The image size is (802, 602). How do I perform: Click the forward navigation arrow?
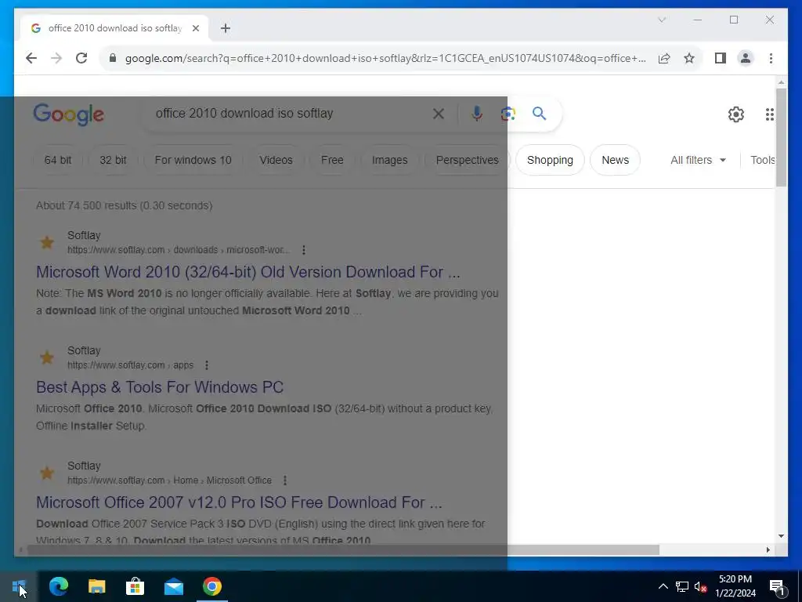click(56, 58)
